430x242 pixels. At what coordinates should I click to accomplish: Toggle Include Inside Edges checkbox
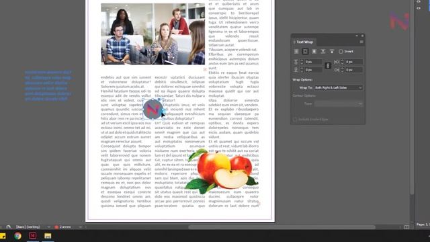coord(295,120)
